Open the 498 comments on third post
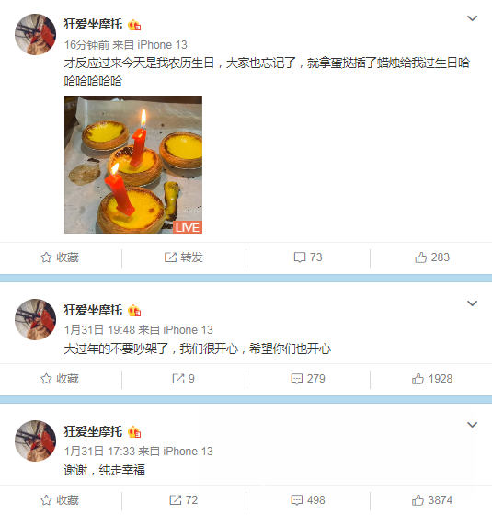Image resolution: width=492 pixels, height=515 pixels. pyautogui.click(x=308, y=500)
